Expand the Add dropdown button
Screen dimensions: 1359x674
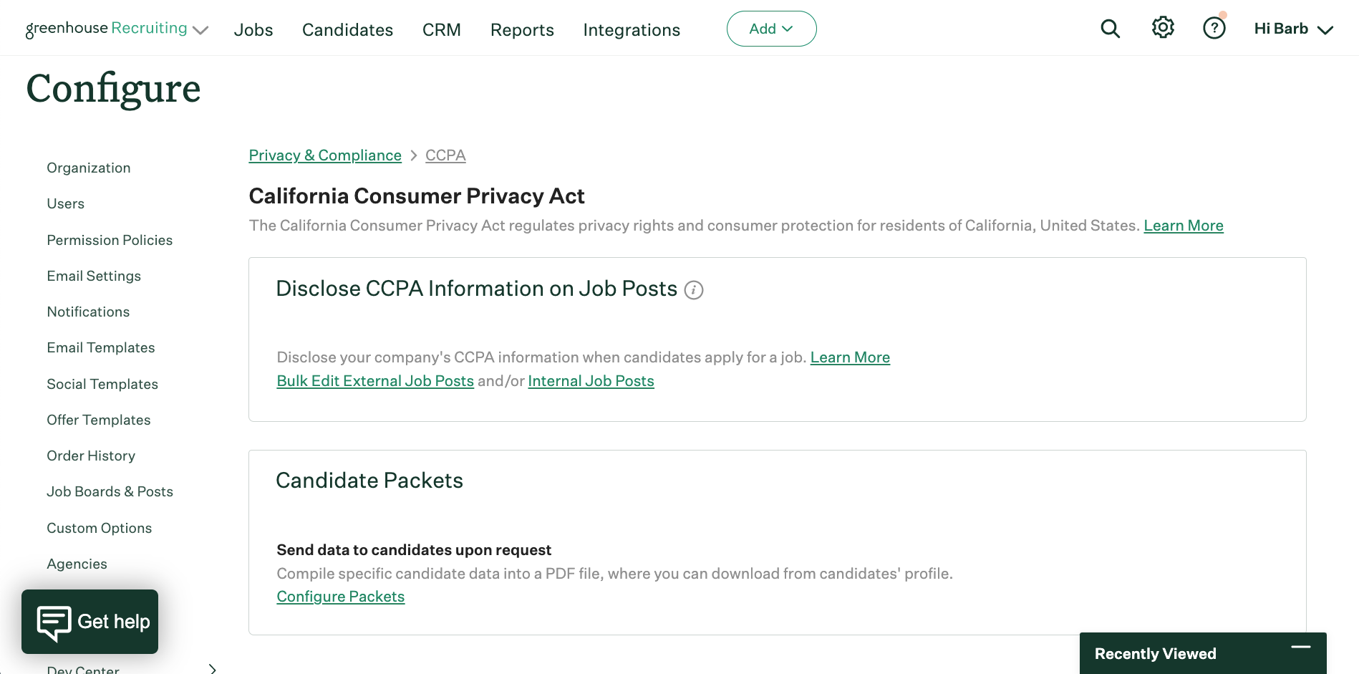[x=771, y=29]
